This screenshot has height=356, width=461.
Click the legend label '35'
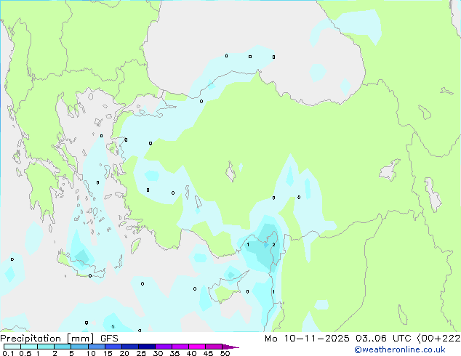pyautogui.click(x=175, y=353)
